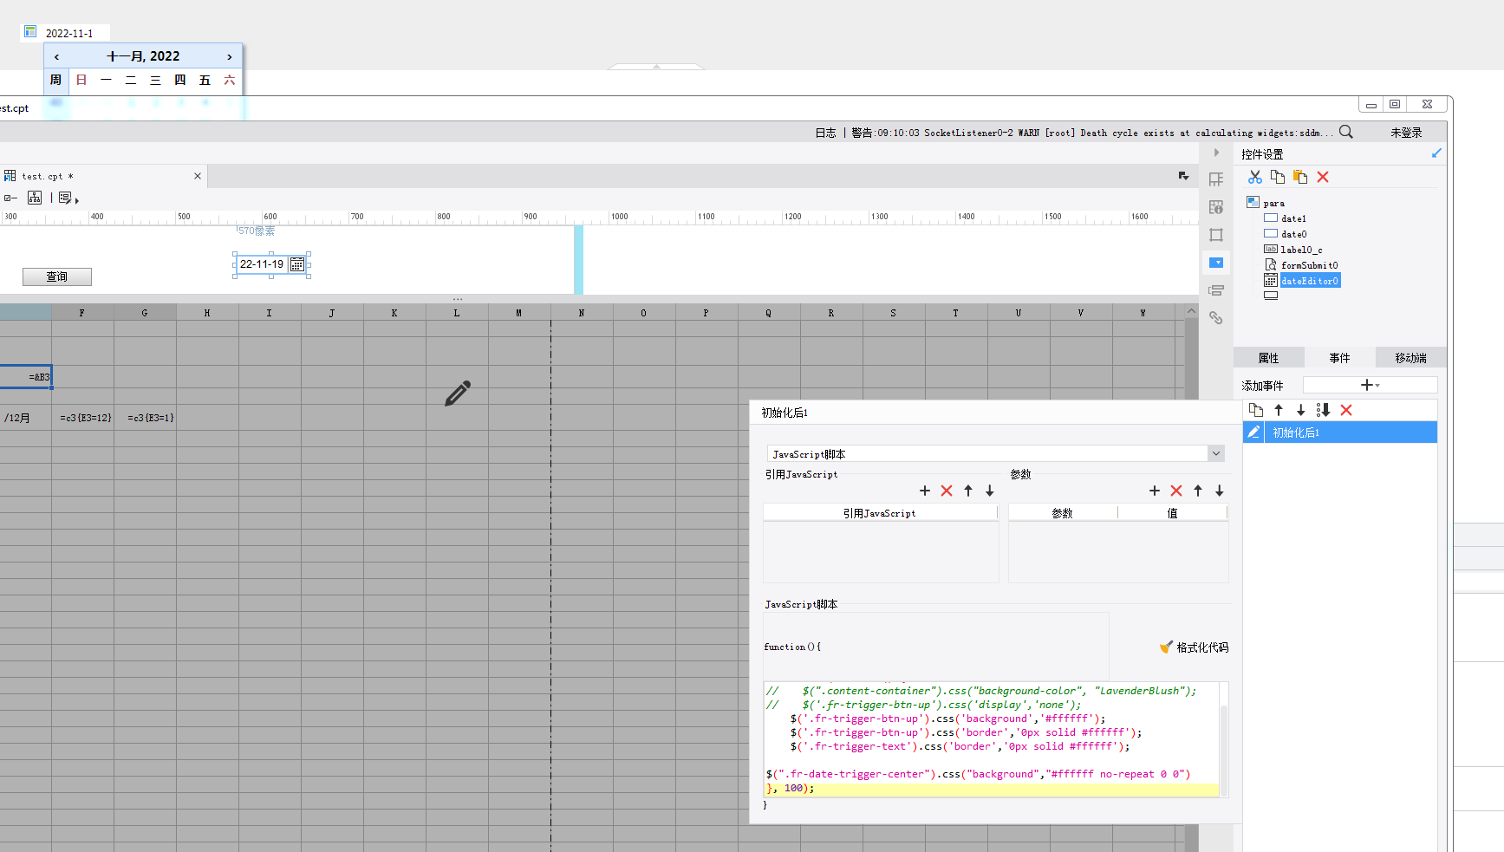Copy the event in the event list toolbar

(1256, 410)
